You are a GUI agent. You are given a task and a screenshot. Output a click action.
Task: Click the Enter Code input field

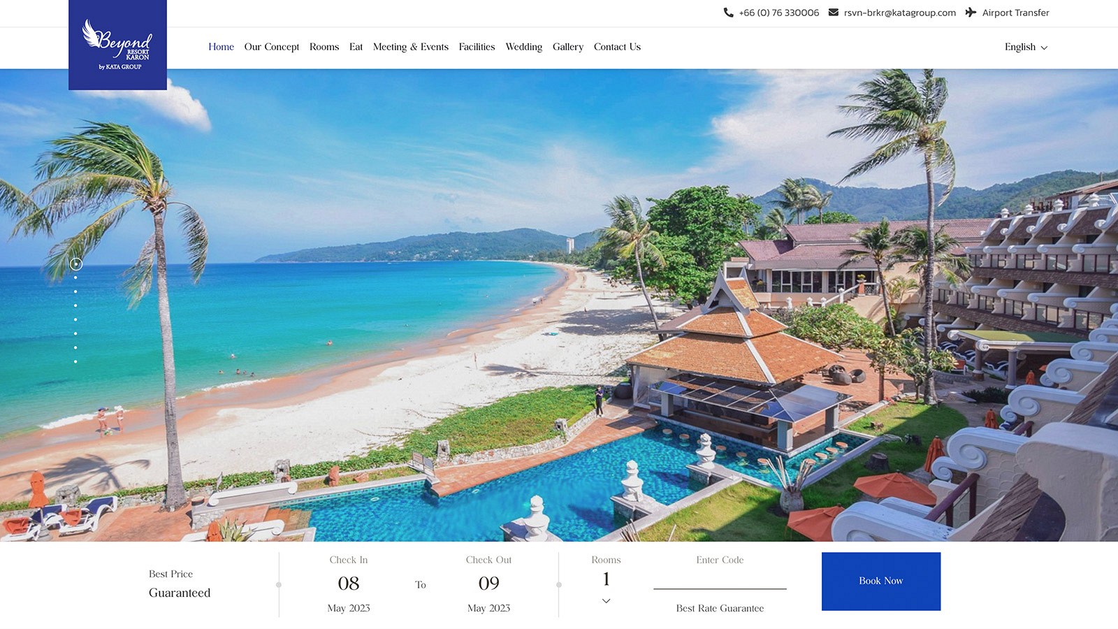(720, 579)
